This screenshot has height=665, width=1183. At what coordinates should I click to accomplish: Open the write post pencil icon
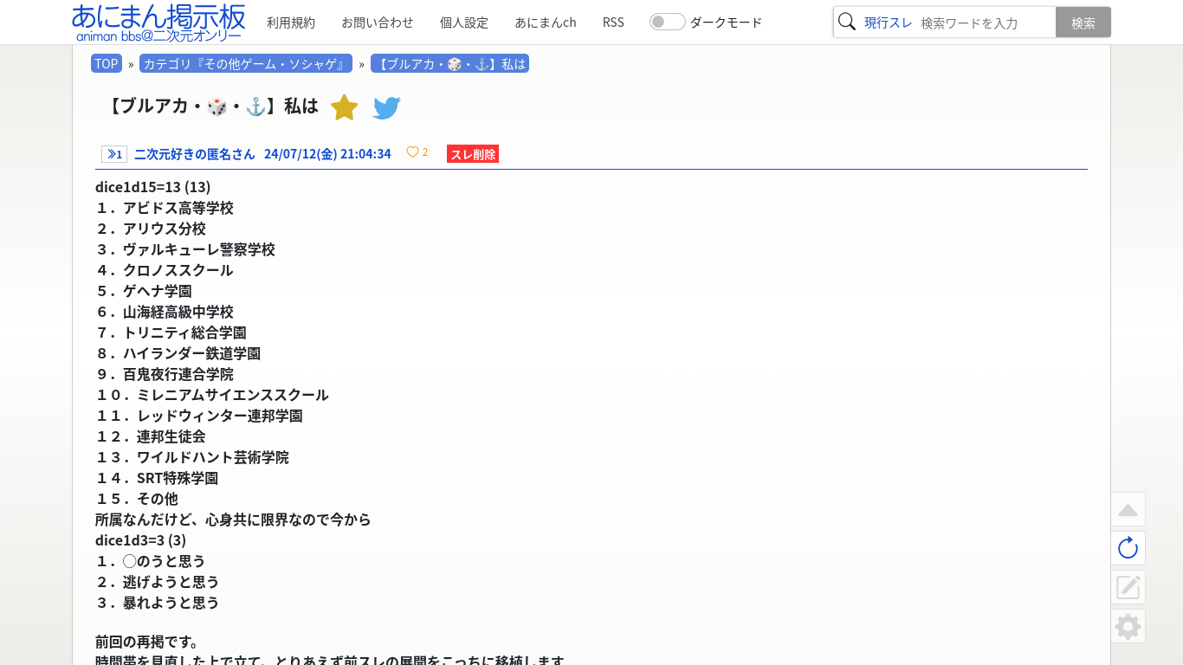(x=1128, y=587)
